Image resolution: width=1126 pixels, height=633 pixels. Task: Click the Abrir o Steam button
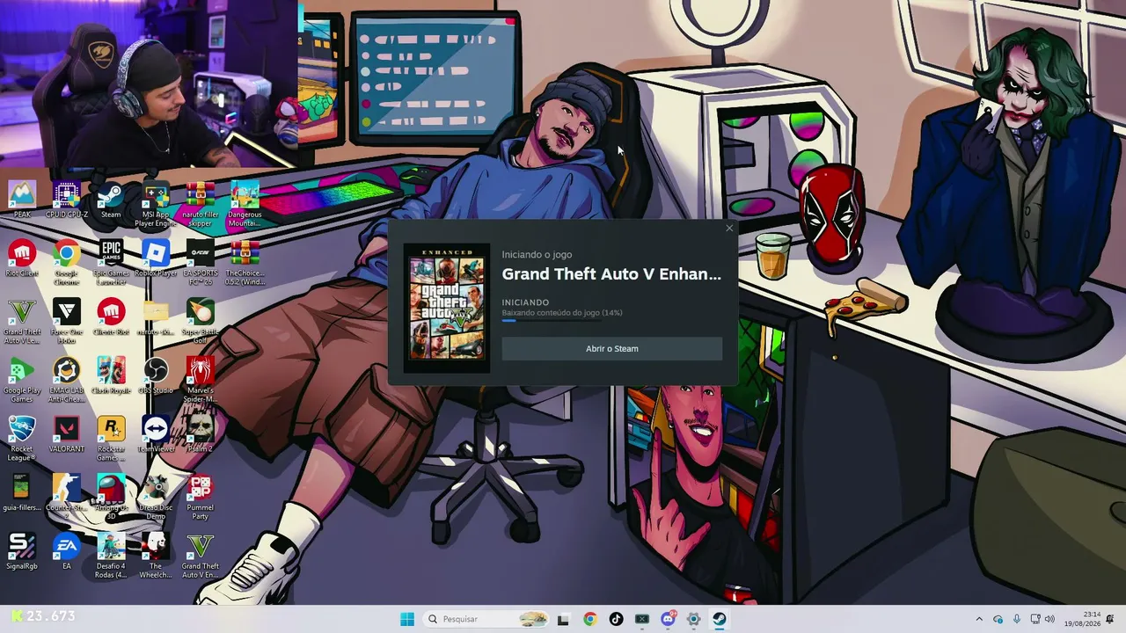[x=612, y=349]
